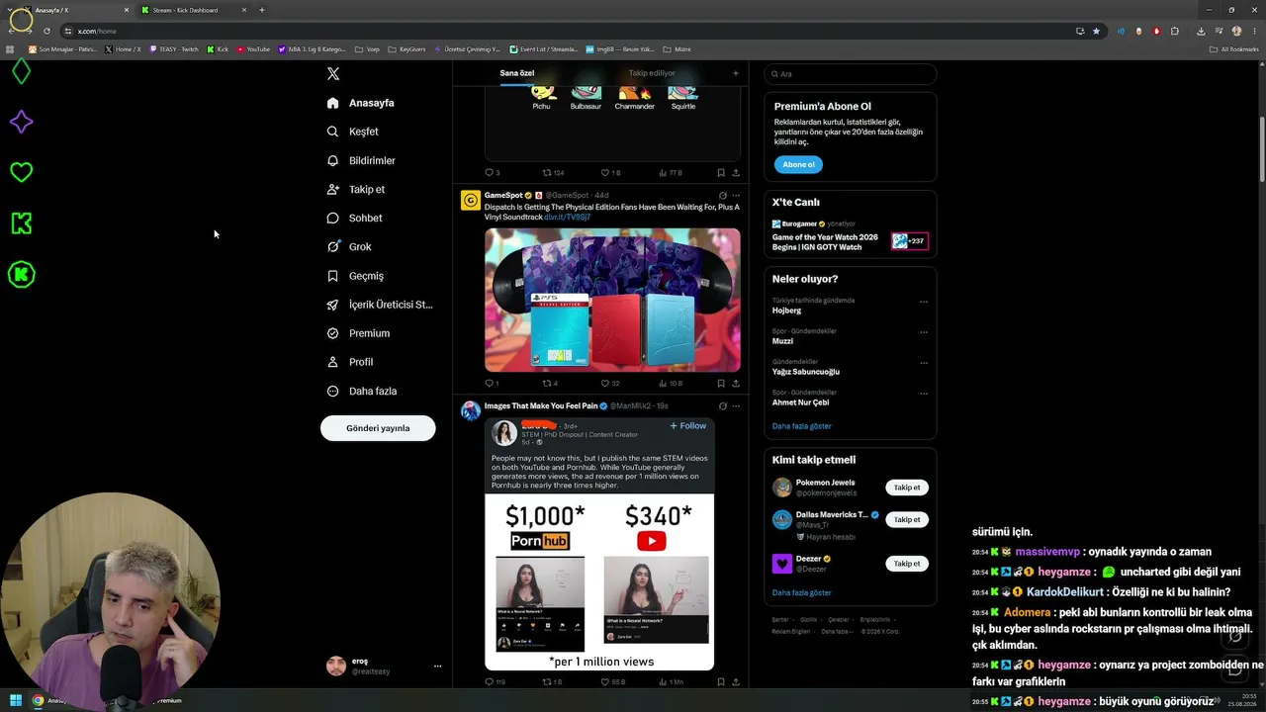Image resolution: width=1266 pixels, height=712 pixels.
Task: Switch to the Sana özel tab
Action: 516,73
